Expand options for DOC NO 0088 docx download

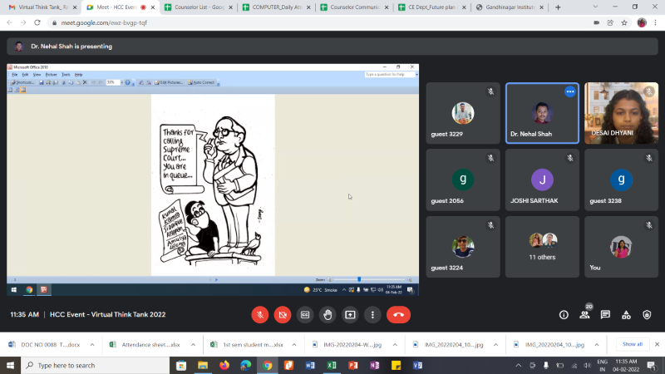(92, 345)
